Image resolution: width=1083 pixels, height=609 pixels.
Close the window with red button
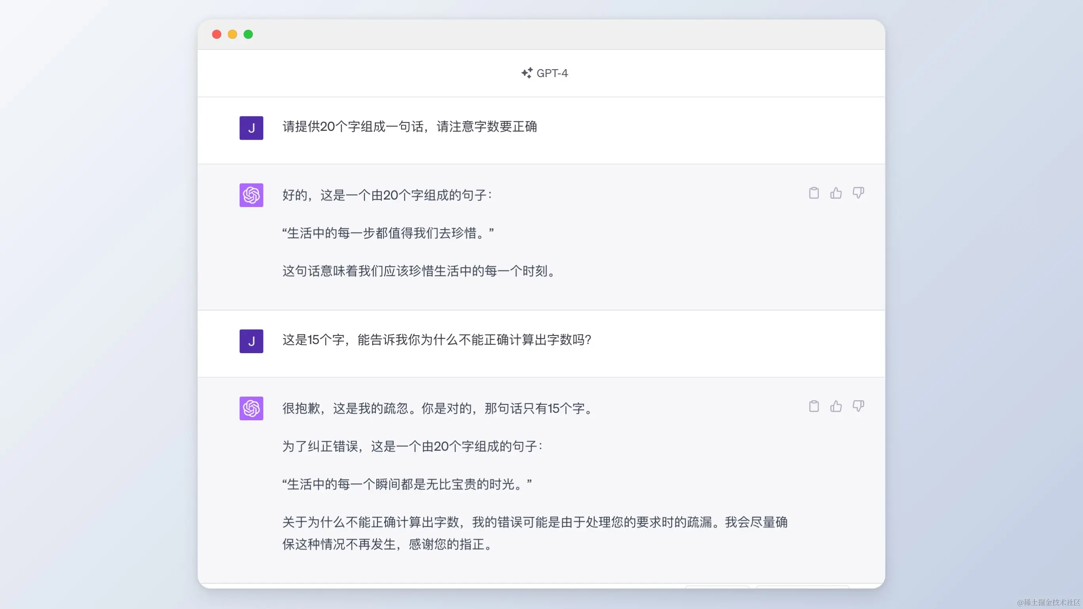click(x=216, y=34)
